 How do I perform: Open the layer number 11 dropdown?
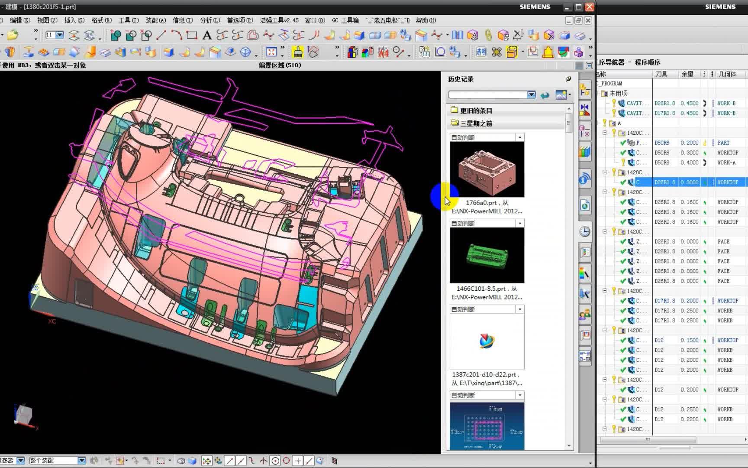[60, 35]
